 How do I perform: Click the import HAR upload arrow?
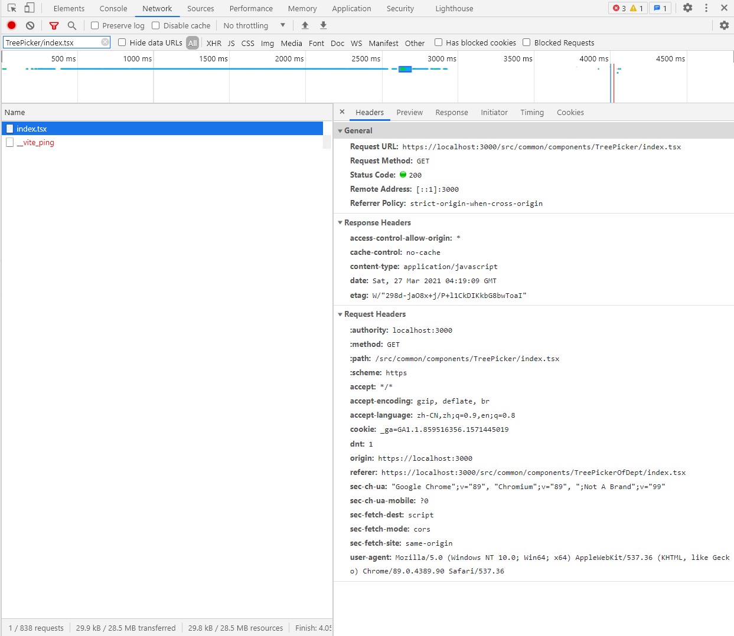tap(305, 25)
